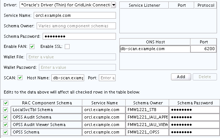Click the Add button

[x=181, y=77]
